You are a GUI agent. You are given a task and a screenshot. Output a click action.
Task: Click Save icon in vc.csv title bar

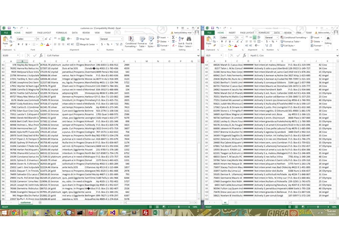pos(213,28)
